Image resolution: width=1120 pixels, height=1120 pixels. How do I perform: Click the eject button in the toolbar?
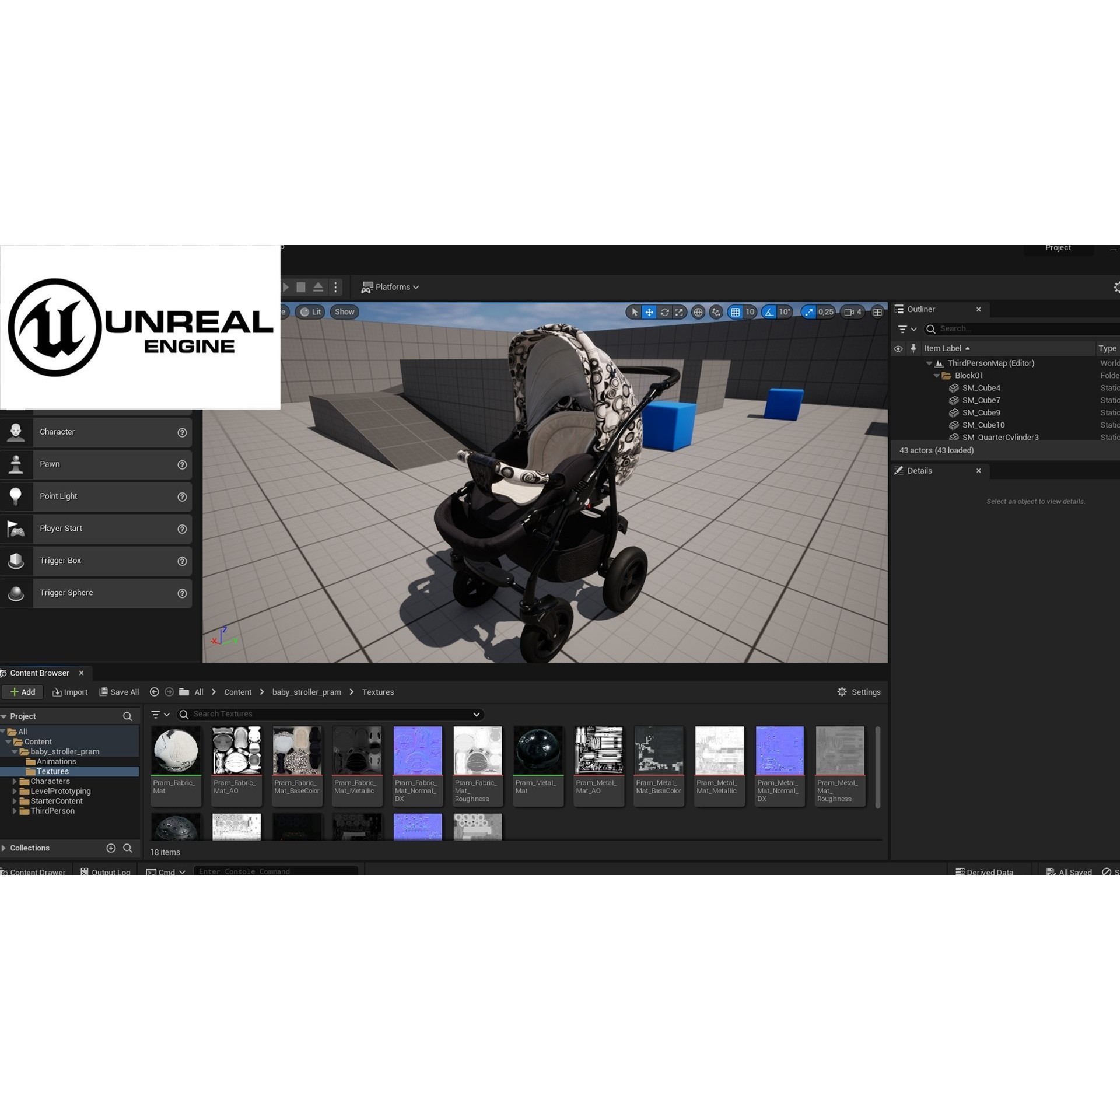pyautogui.click(x=318, y=287)
